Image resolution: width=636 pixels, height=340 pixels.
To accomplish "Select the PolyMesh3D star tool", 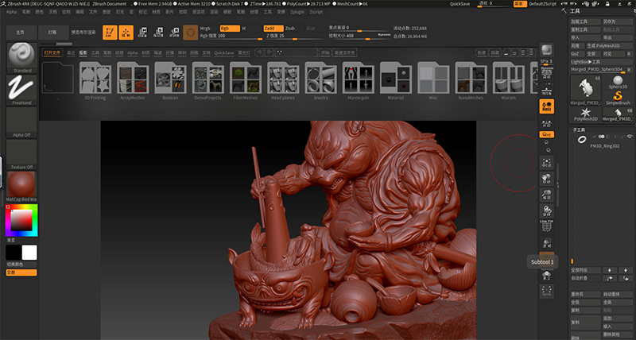I will point(586,114).
